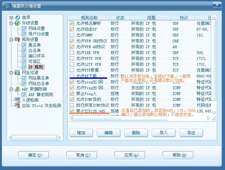This screenshot has width=225, height=170.
Task: Click the page icon next to 端口开关
Action: tap(24, 56)
